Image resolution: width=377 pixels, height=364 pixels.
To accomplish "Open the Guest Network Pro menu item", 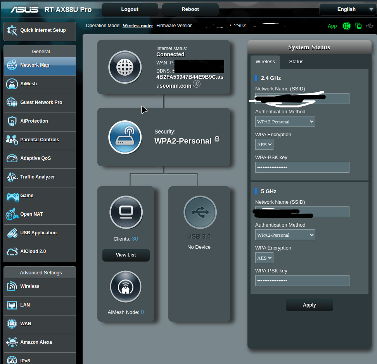I will (x=40, y=102).
